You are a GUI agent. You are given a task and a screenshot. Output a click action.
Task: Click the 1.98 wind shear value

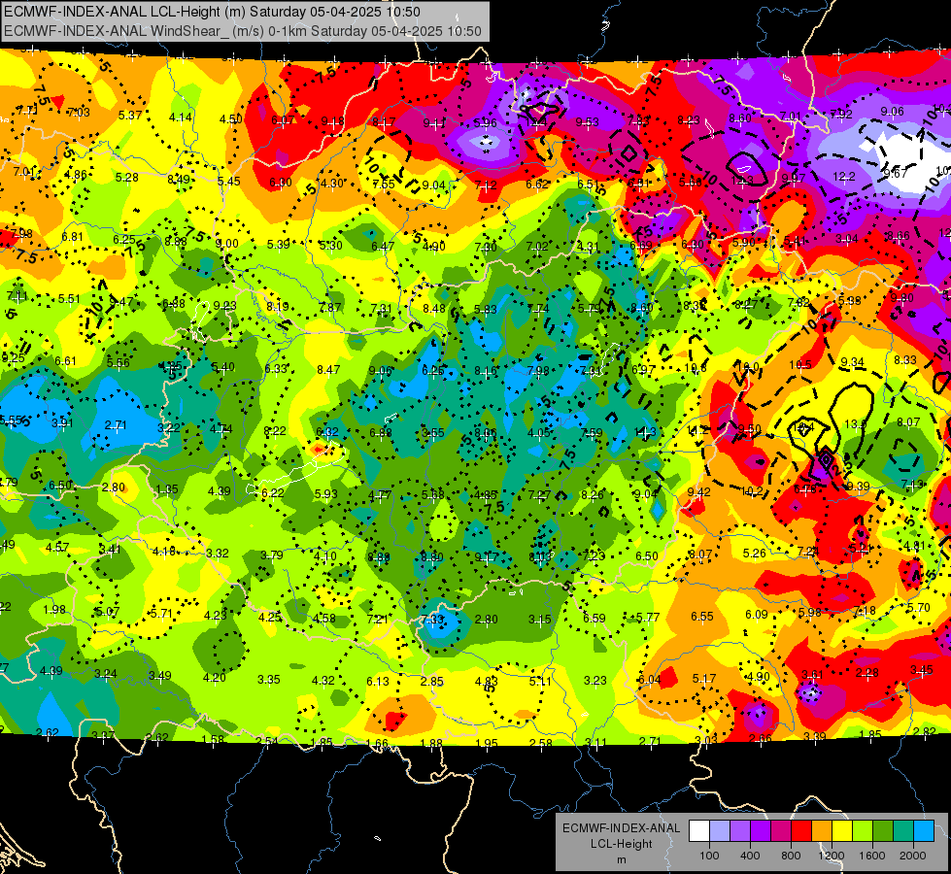pyautogui.click(x=54, y=609)
